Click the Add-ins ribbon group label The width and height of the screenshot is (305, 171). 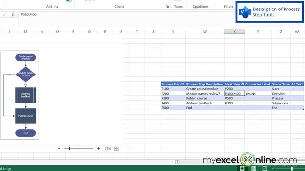52,6
